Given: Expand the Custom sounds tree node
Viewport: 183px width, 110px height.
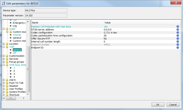Looking at the screenshot, I should click(7, 32).
